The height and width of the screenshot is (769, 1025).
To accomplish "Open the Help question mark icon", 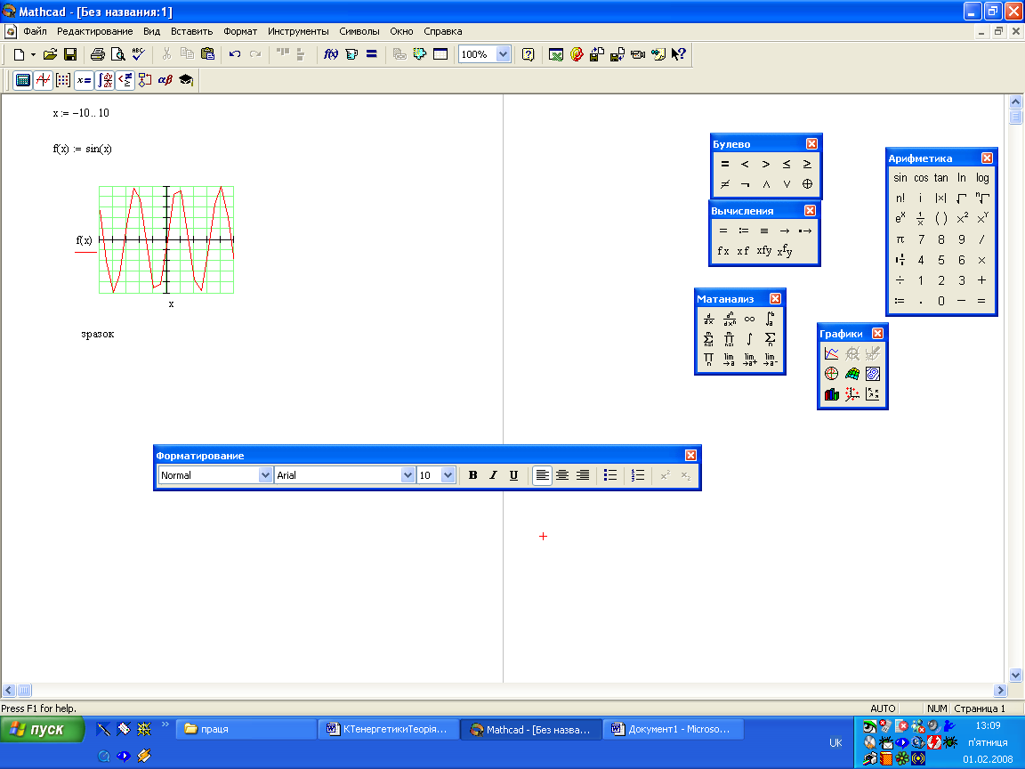I will (x=529, y=54).
